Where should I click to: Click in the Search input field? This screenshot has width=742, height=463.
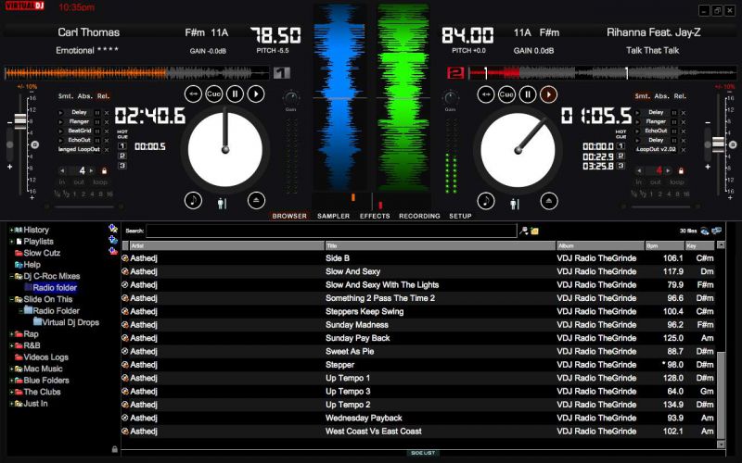click(331, 231)
